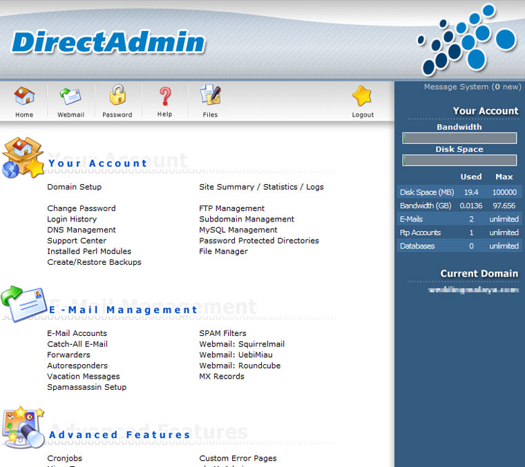Viewport: 525px width, 467px height.
Task: Click the Ftp Accounts row label
Action: [420, 232]
